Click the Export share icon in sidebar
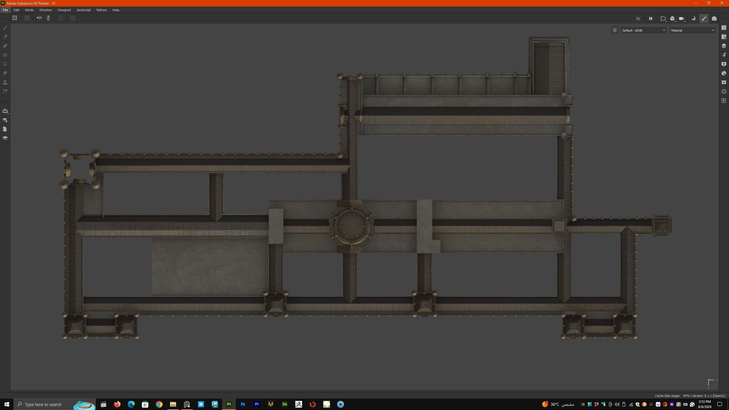This screenshot has width=729, height=410. click(x=5, y=111)
